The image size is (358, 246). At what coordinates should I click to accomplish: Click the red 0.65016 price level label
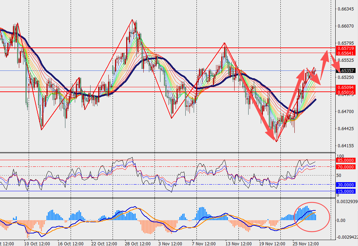click(345, 92)
